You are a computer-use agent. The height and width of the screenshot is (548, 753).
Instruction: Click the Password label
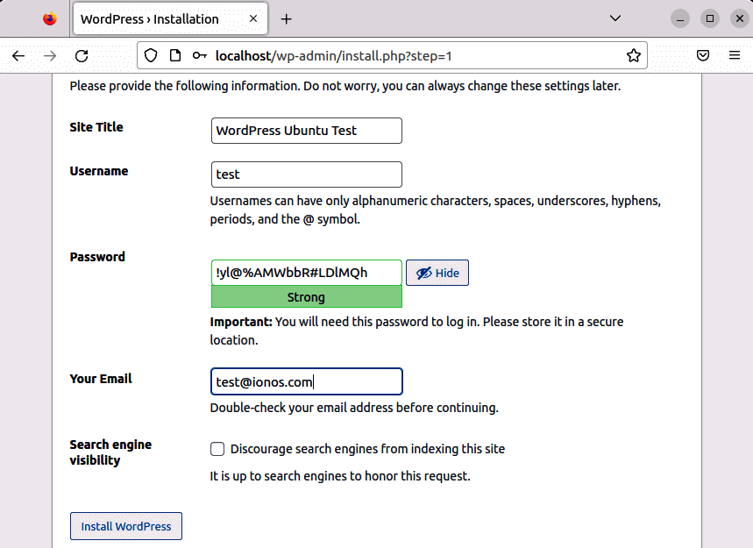97,257
